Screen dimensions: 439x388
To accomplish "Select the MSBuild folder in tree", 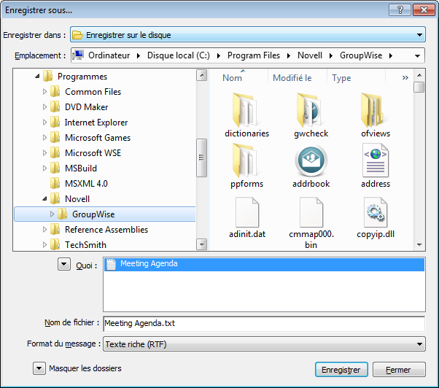I will coord(81,168).
